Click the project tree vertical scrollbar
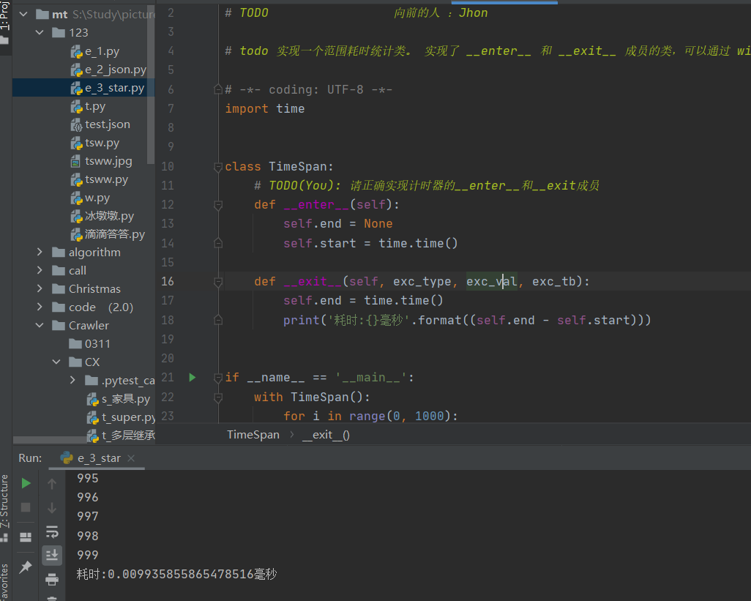Viewport: 751px width, 601px height. coord(151,84)
